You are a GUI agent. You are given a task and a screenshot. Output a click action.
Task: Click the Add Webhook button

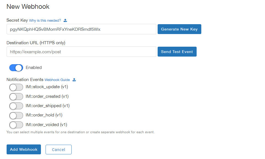(24, 149)
